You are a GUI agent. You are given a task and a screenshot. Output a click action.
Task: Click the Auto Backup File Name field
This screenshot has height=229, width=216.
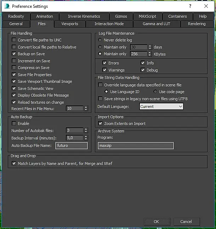click(72, 145)
